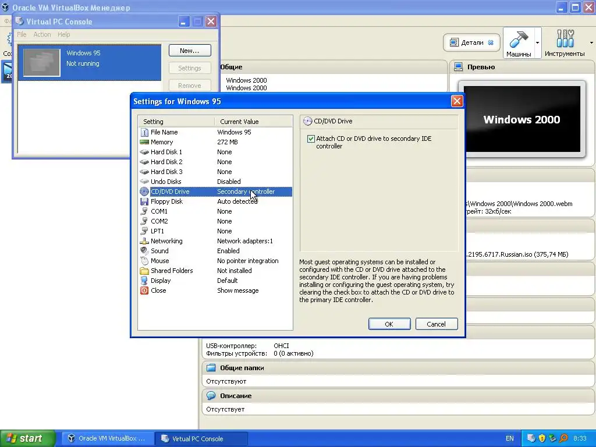Screen dimensions: 596x447
Task: Select Floppy Disk Auto detected value
Action: [237, 201]
